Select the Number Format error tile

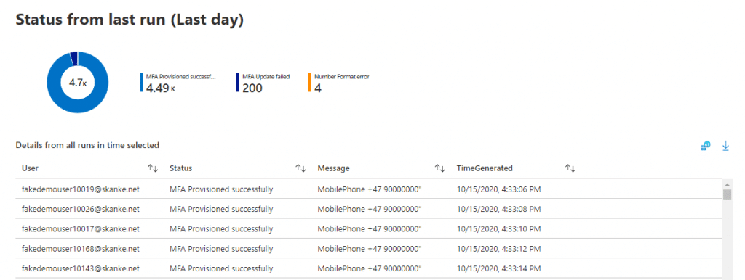pos(339,83)
